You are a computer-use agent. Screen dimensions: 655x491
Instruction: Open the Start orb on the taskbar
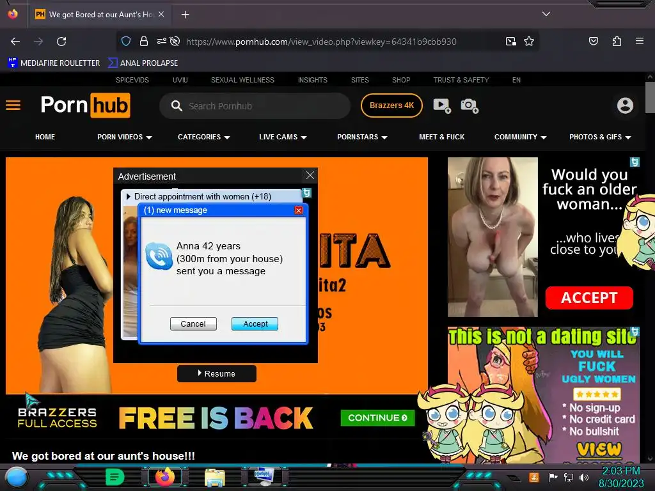(x=16, y=478)
